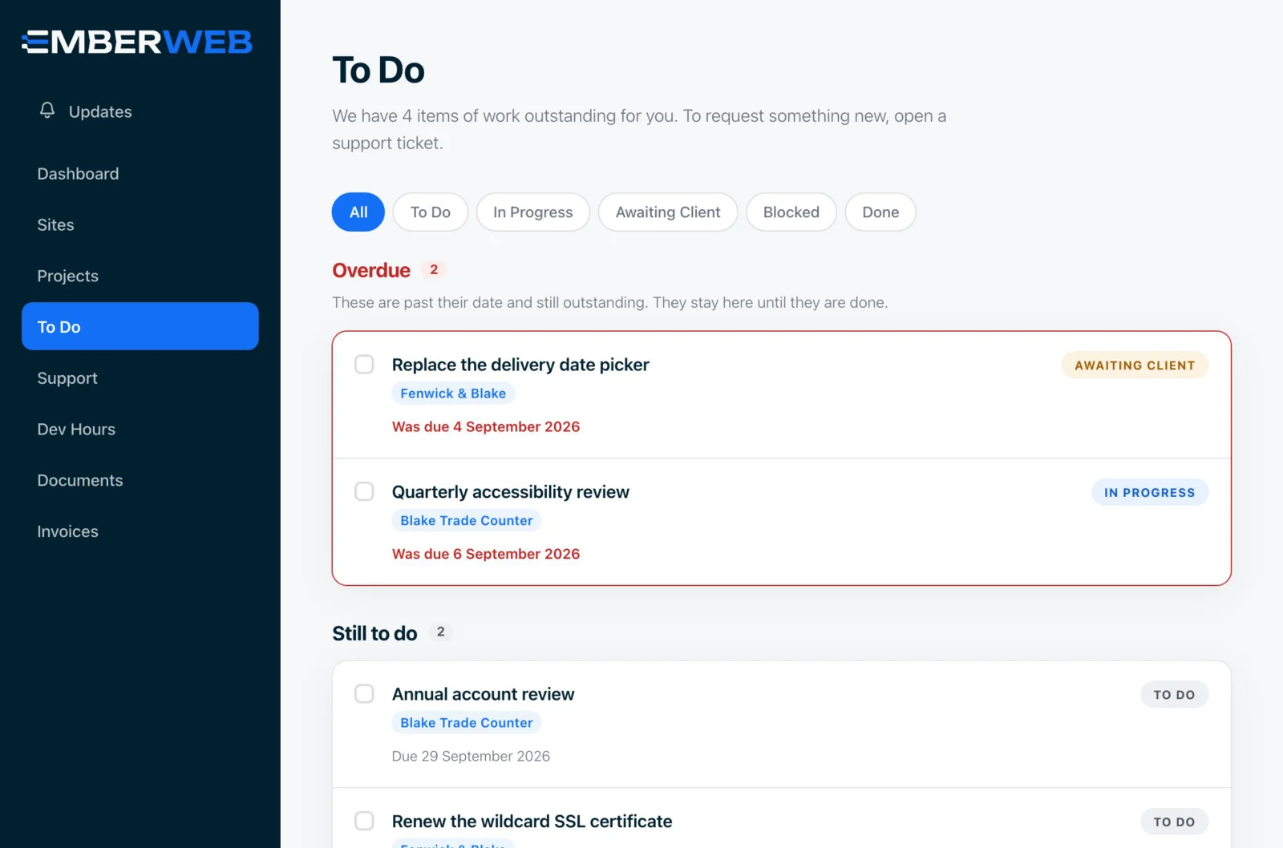
Task: Click the Fenwick & Blake tag on date picker task
Action: 453,394
